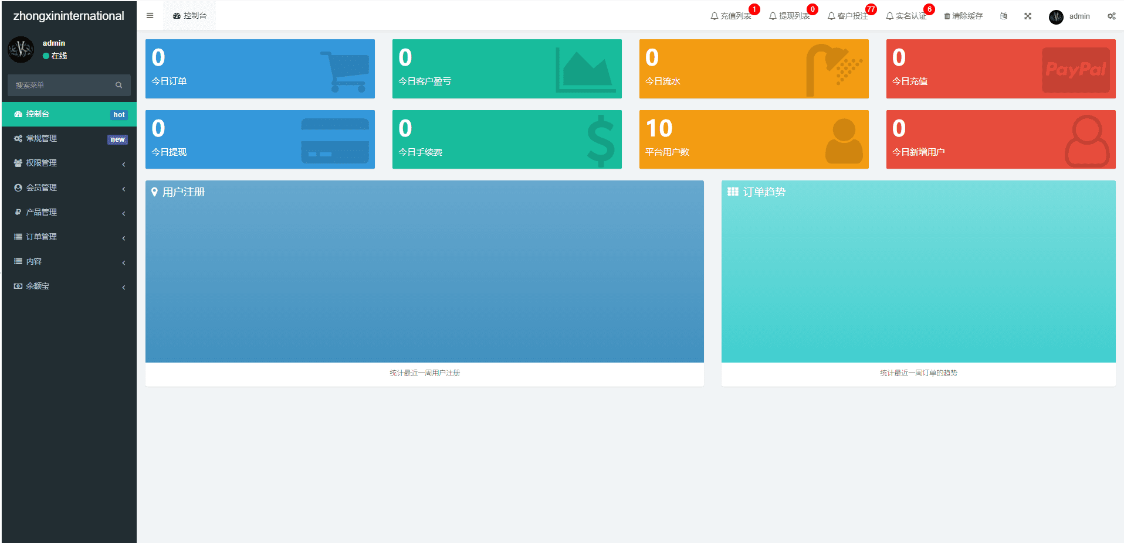Click the 清除缓存 trash button
This screenshot has width=1124, height=543.
[963, 16]
